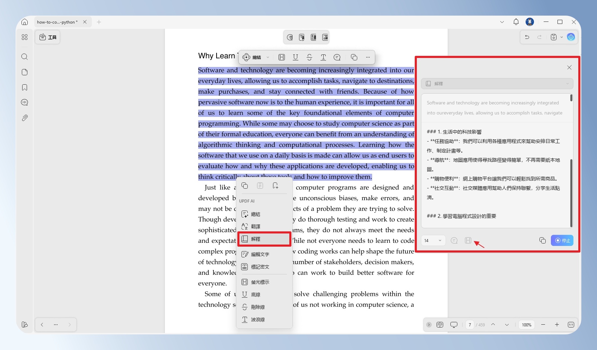Click the zoom in plus button
Image resolution: width=597 pixels, height=350 pixels.
coord(557,325)
